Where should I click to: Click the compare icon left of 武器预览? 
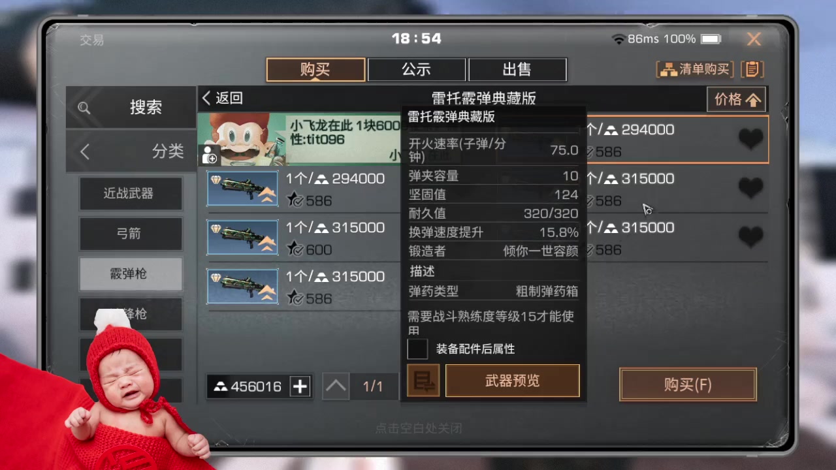(423, 381)
